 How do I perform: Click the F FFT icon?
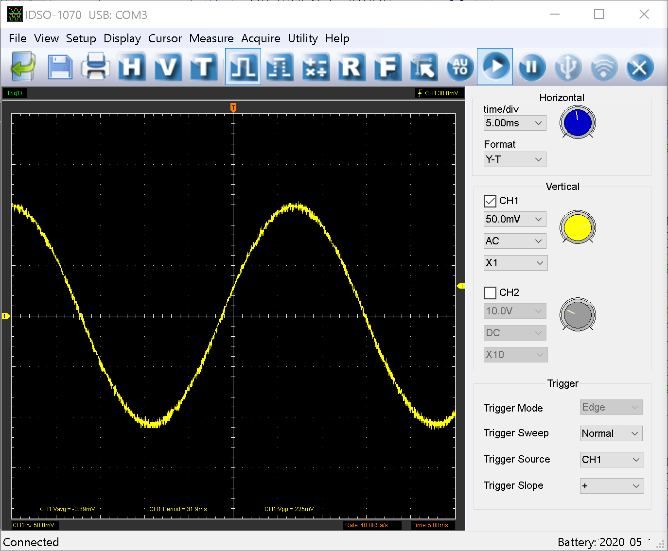click(387, 67)
